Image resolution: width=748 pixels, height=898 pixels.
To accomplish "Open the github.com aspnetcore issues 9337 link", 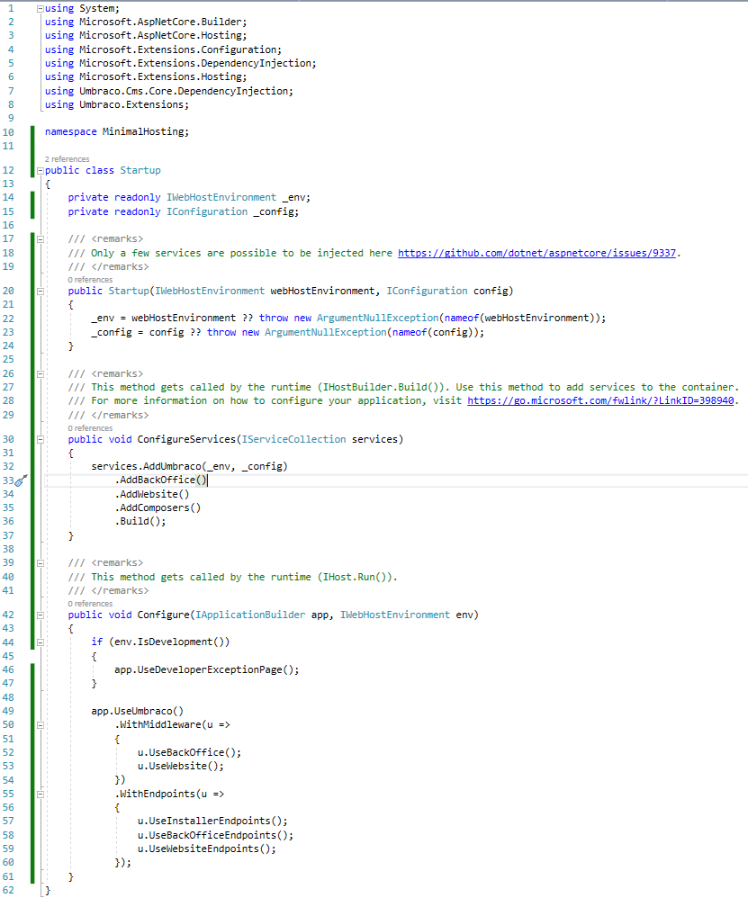I will [536, 253].
